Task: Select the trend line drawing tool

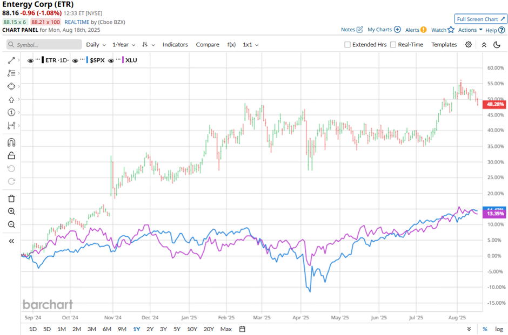Action: (11, 60)
